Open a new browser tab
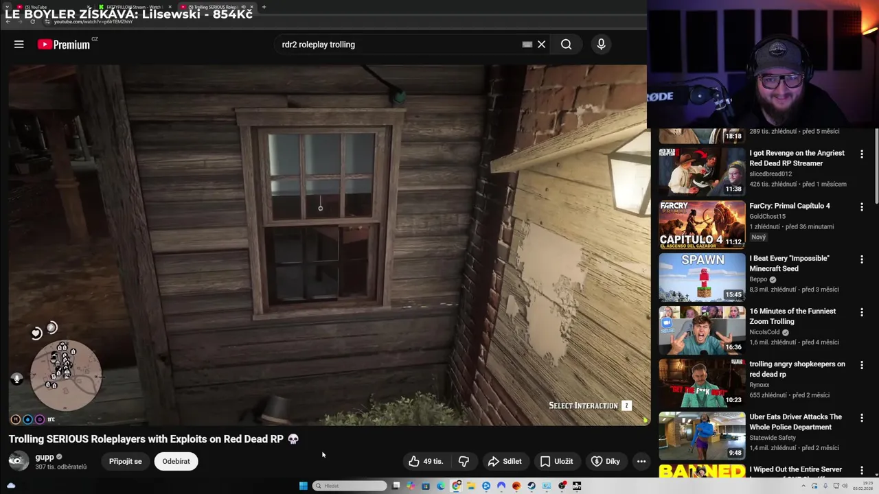Screen dimensions: 879x494 264,7
